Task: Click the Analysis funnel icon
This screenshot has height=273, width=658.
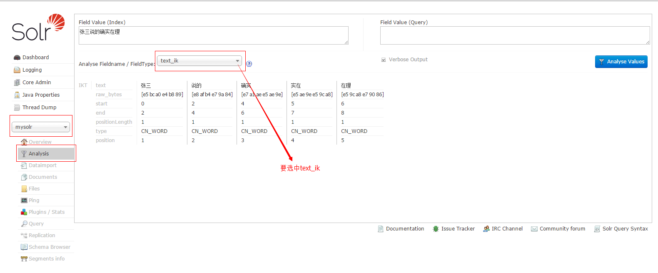Action: click(24, 154)
